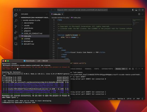Click the Downloads folder icon in terminal title
Viewport: 147px width, 112px height.
point(25,61)
